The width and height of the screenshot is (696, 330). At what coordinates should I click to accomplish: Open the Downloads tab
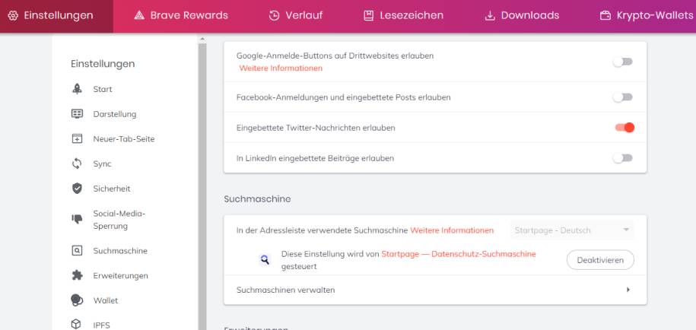522,16
